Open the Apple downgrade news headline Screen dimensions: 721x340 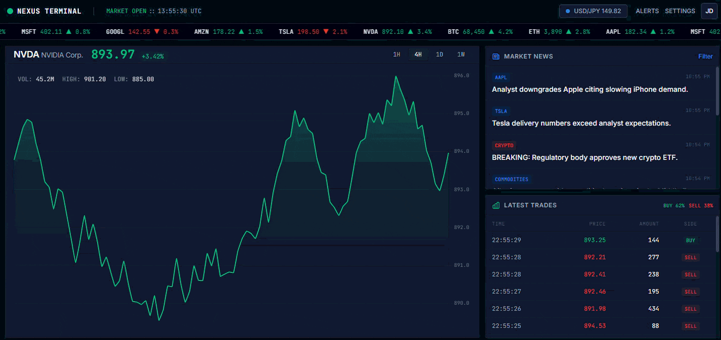click(590, 90)
